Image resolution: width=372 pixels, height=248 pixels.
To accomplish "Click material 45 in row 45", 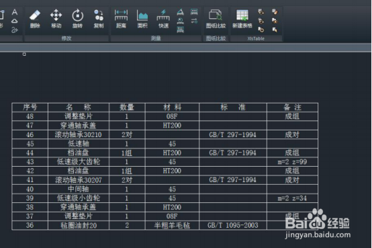I will coord(172,144).
